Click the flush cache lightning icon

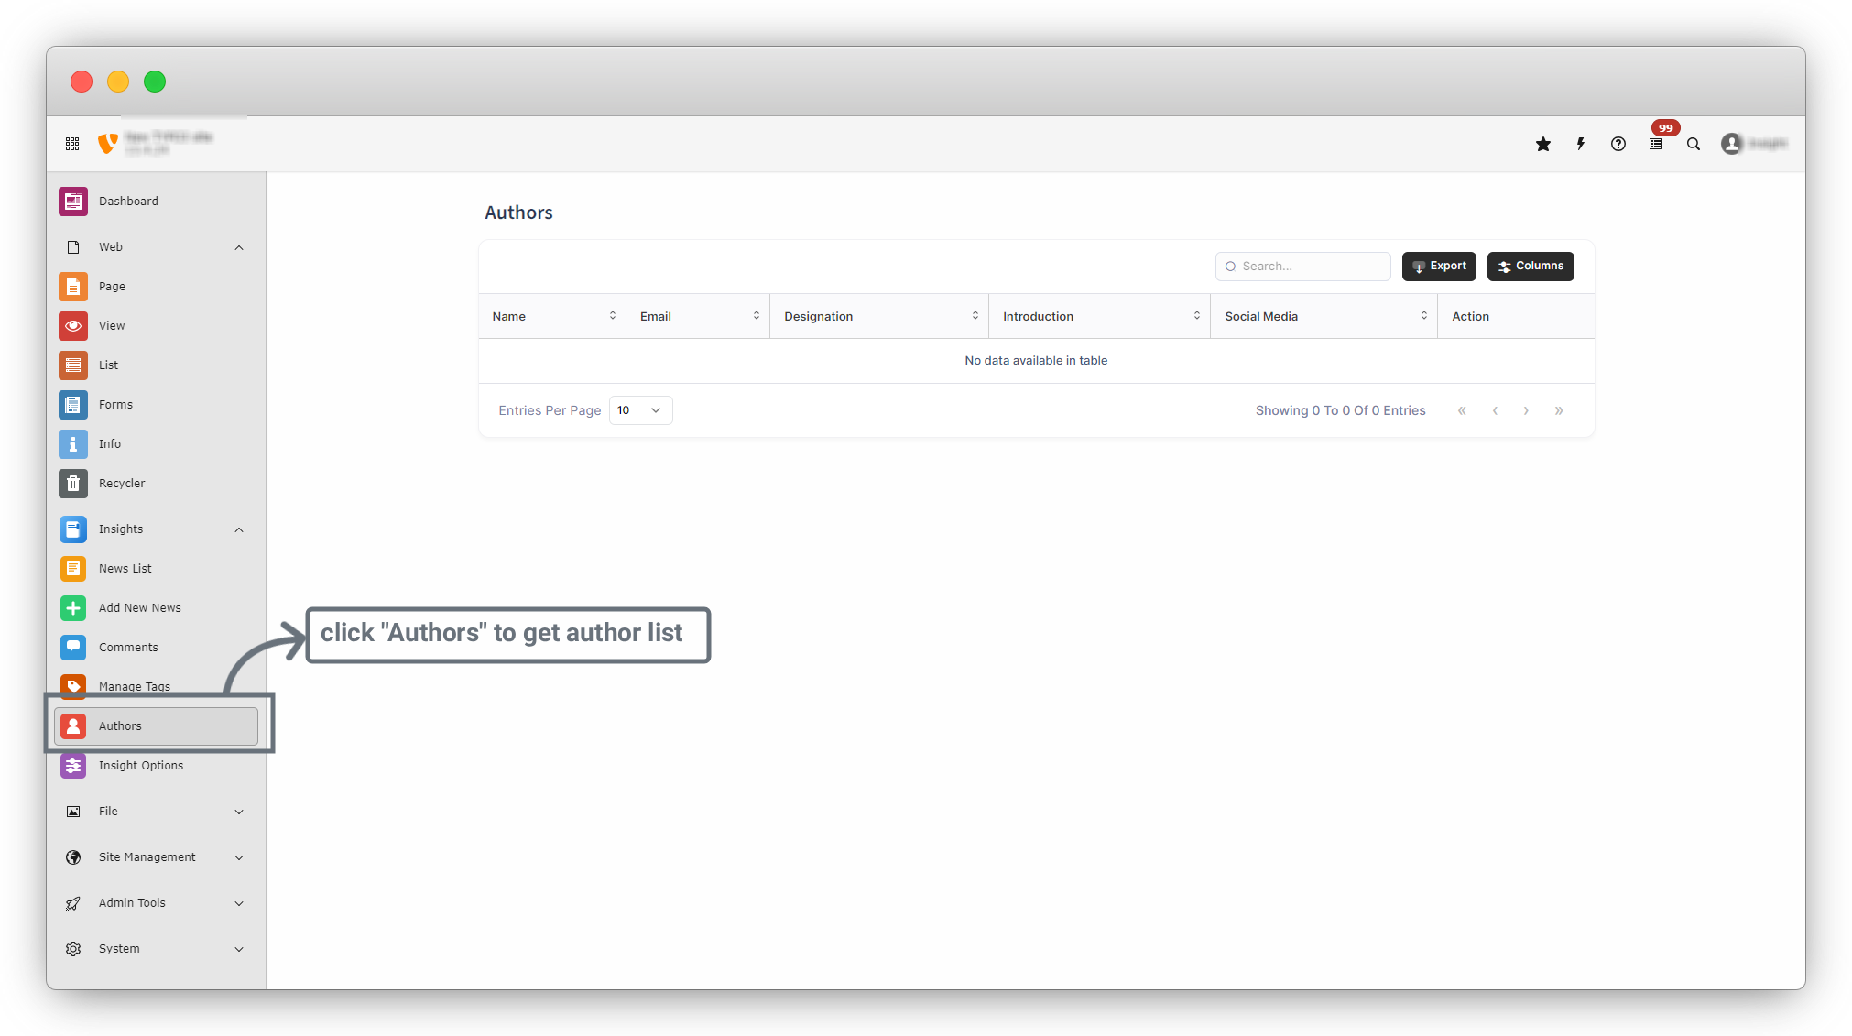pos(1580,144)
